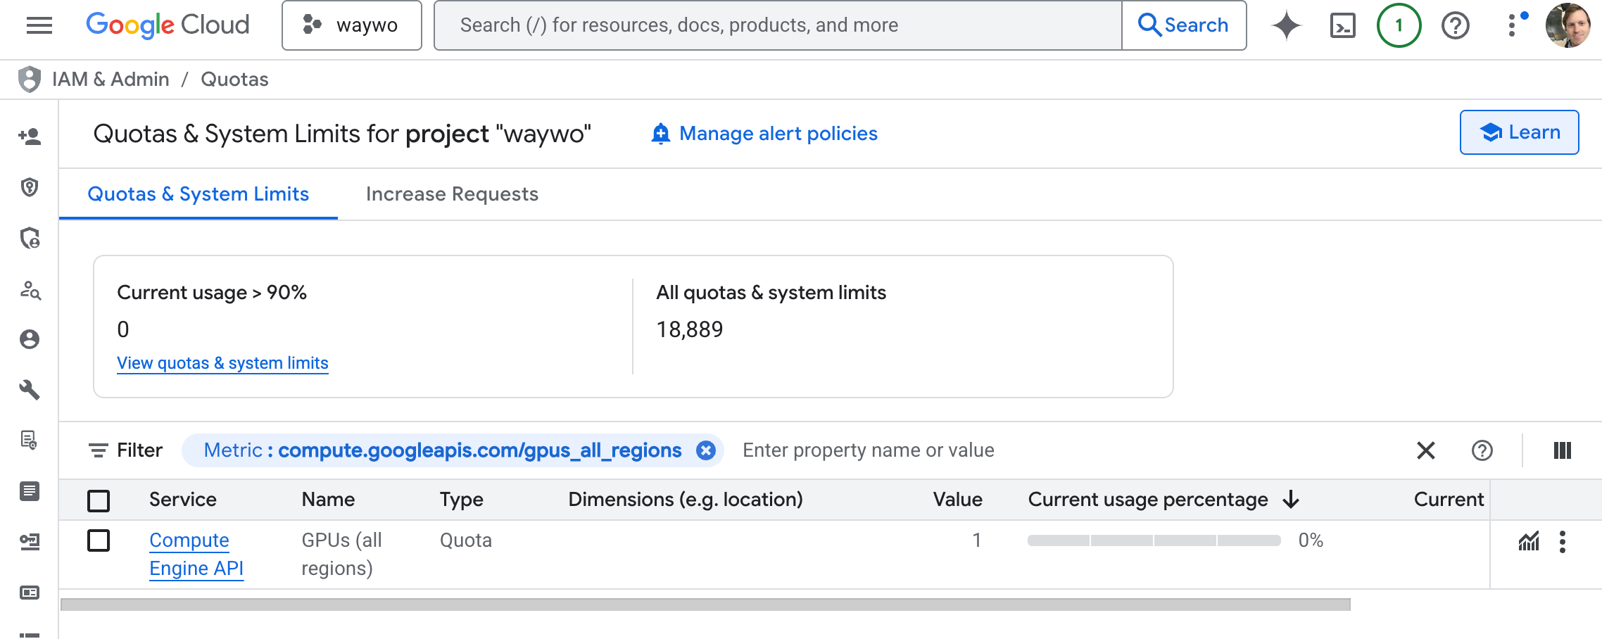The height and width of the screenshot is (639, 1602).
Task: Open column display options icon
Action: pyautogui.click(x=1562, y=450)
